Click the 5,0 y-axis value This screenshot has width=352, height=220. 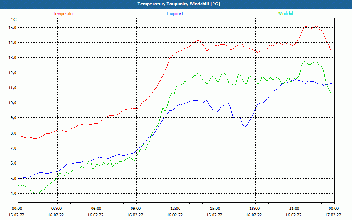click(13, 179)
